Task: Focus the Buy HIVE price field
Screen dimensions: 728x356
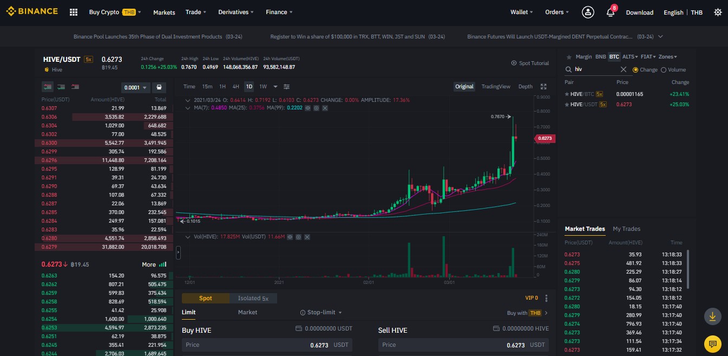Action: coord(267,345)
